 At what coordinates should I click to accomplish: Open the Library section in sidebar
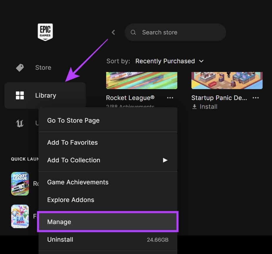tap(45, 95)
